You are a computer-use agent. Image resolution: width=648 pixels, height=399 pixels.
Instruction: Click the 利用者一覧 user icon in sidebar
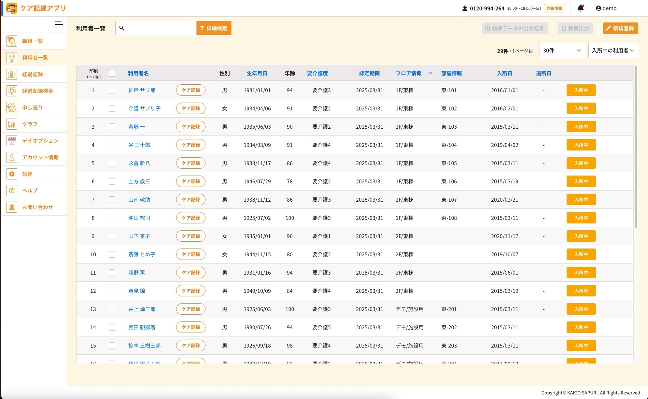(x=12, y=58)
